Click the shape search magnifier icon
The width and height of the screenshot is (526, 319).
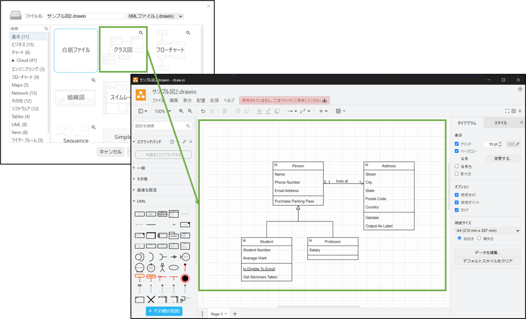pos(188,126)
